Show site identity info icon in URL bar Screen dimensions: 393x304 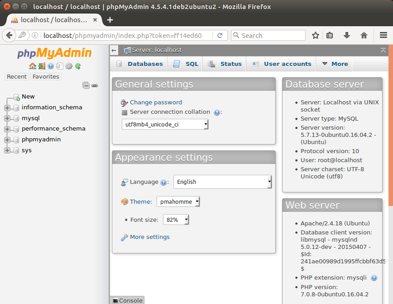tap(35, 36)
